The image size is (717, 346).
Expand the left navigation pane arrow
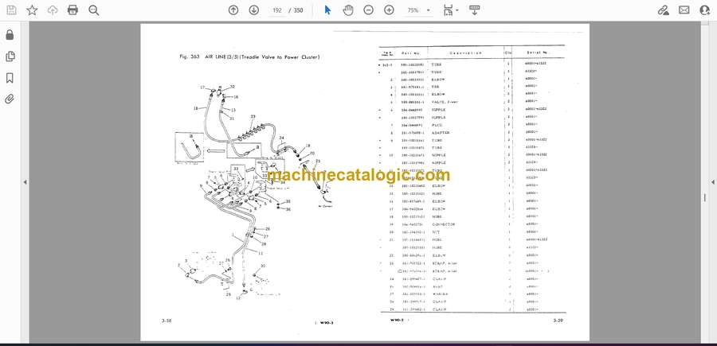click(x=25, y=182)
